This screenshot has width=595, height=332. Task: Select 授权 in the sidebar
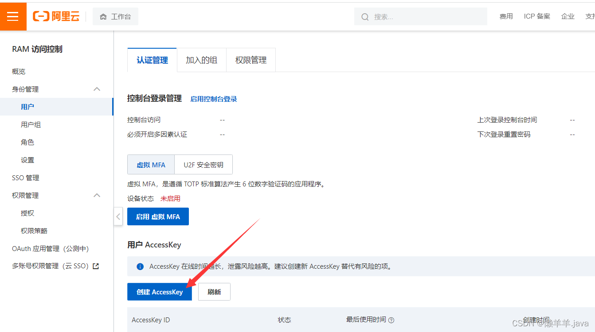point(27,213)
